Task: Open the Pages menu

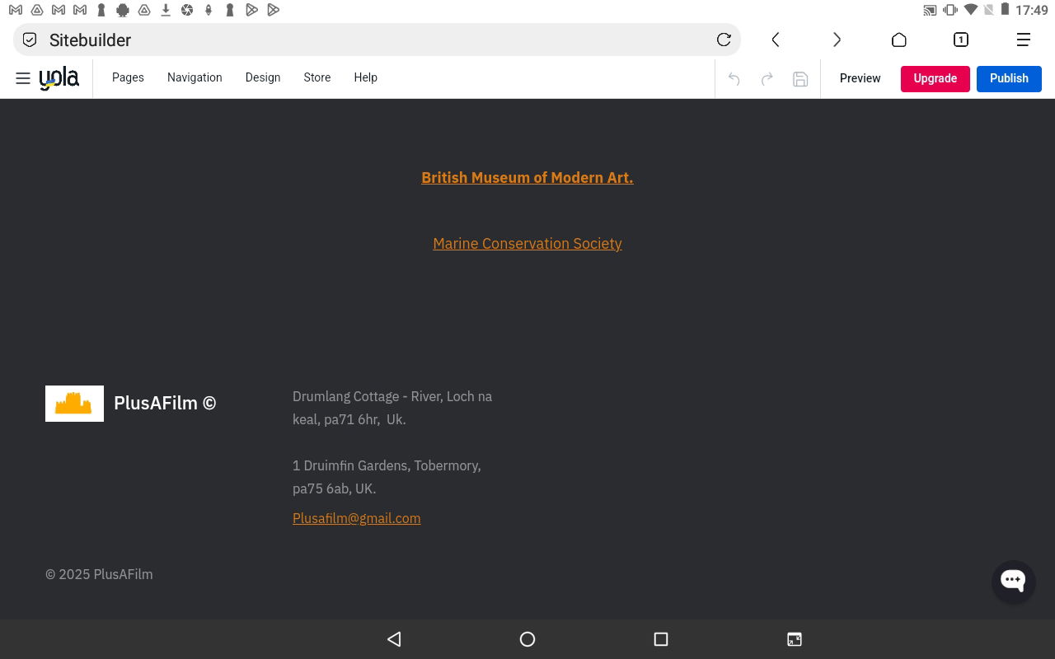Action: click(x=128, y=77)
